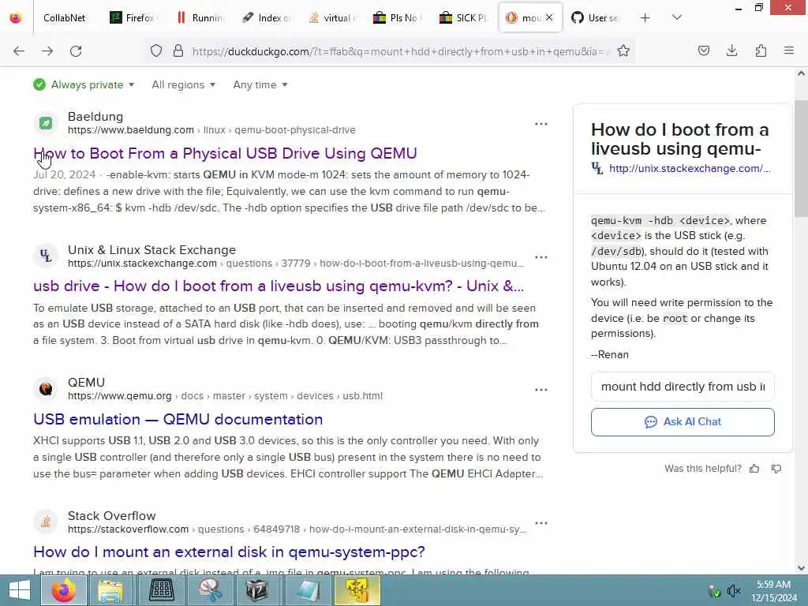Click the Baeldung site favicon
Screen dimensions: 808x606
coord(46,122)
